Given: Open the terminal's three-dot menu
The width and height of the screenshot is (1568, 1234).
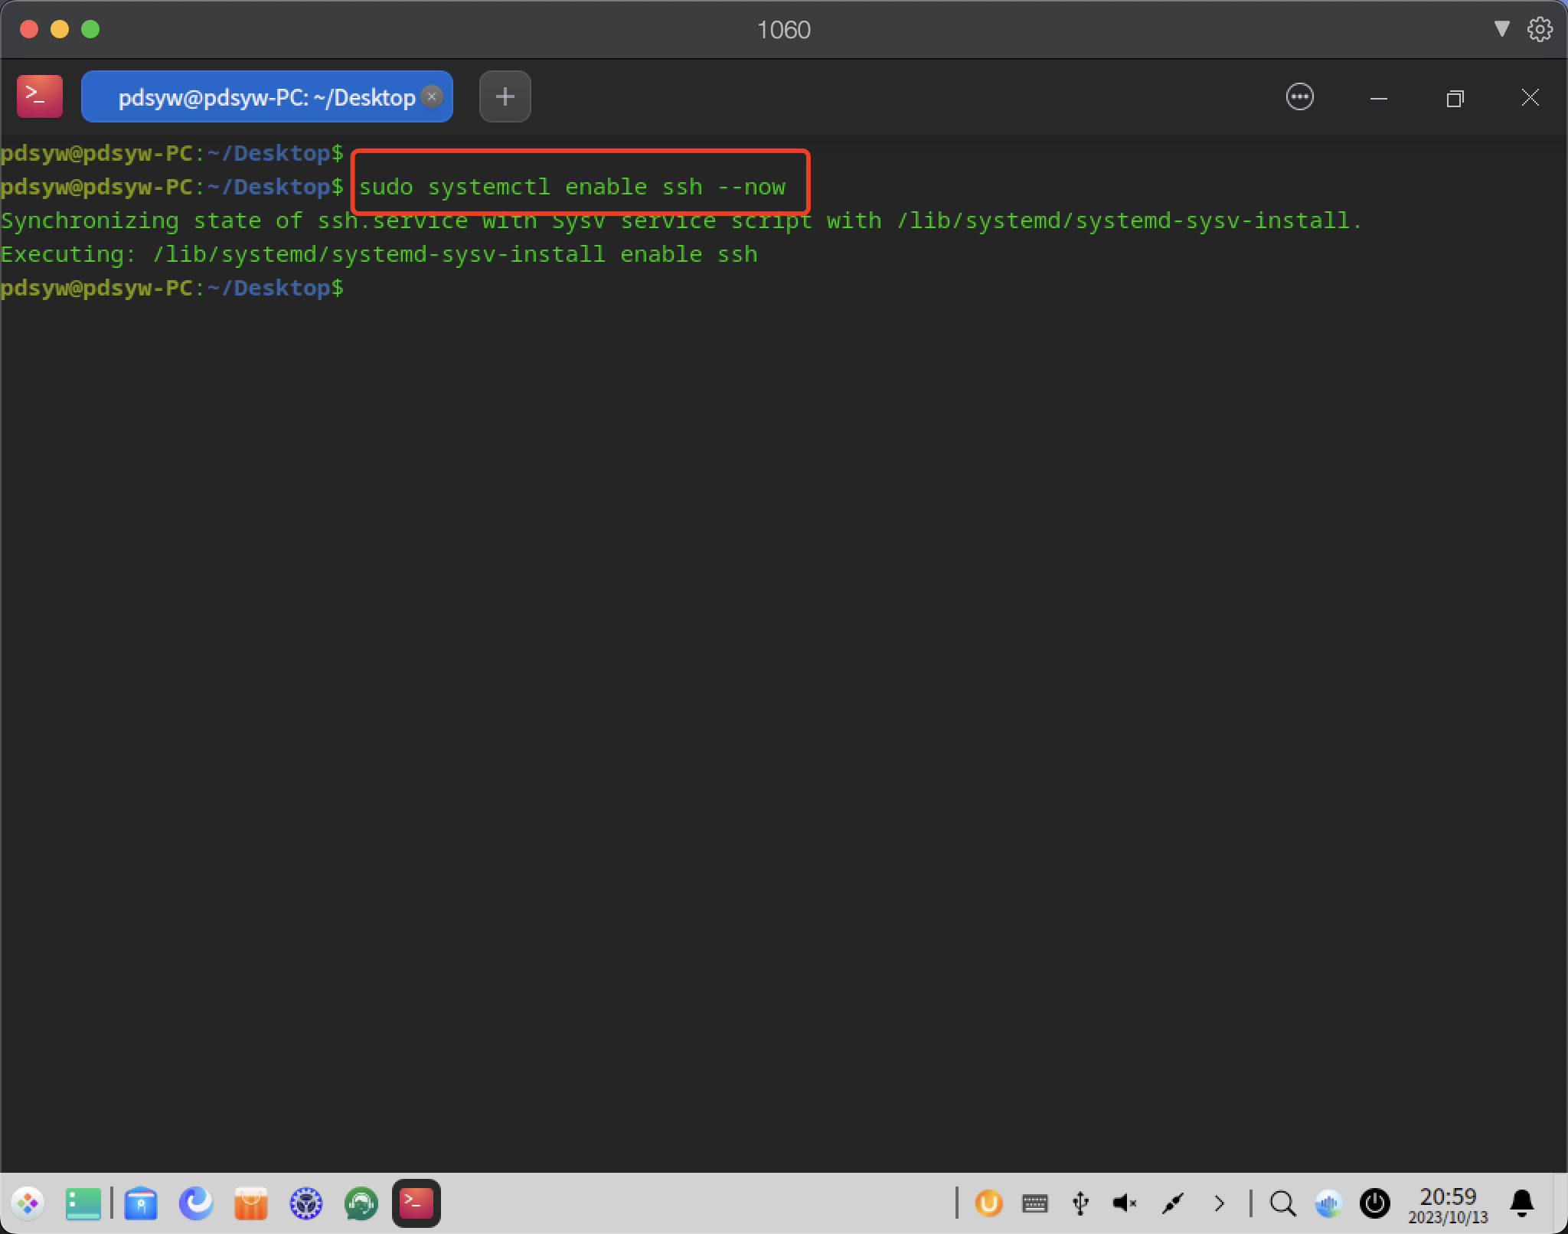Looking at the screenshot, I should pyautogui.click(x=1300, y=97).
